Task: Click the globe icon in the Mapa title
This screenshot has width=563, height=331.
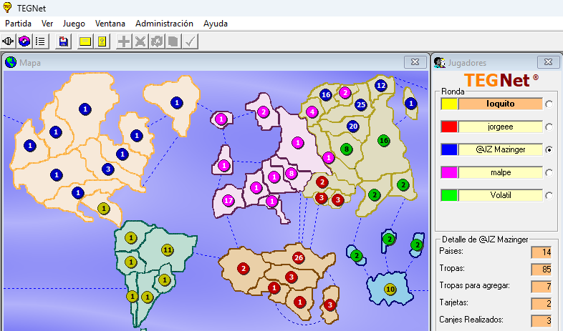Action: pos(11,62)
